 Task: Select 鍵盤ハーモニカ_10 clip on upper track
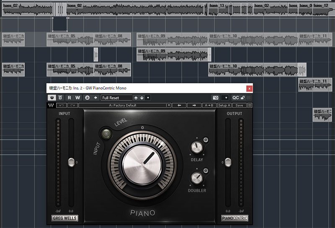pyautogui.click(x=253, y=39)
